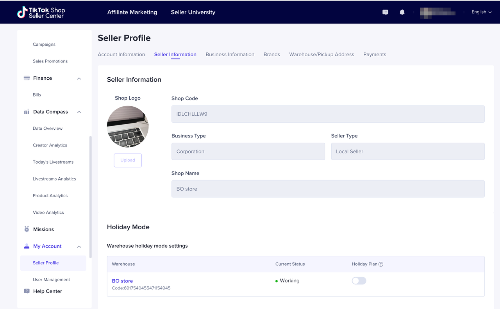Collapse the Finance section chevron
Image resolution: width=500 pixels, height=309 pixels.
79,79
